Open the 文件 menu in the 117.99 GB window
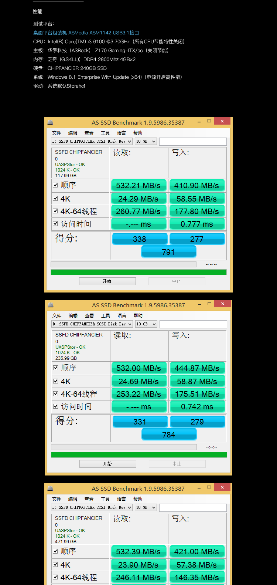The width and height of the screenshot is (277, 585). [57, 133]
